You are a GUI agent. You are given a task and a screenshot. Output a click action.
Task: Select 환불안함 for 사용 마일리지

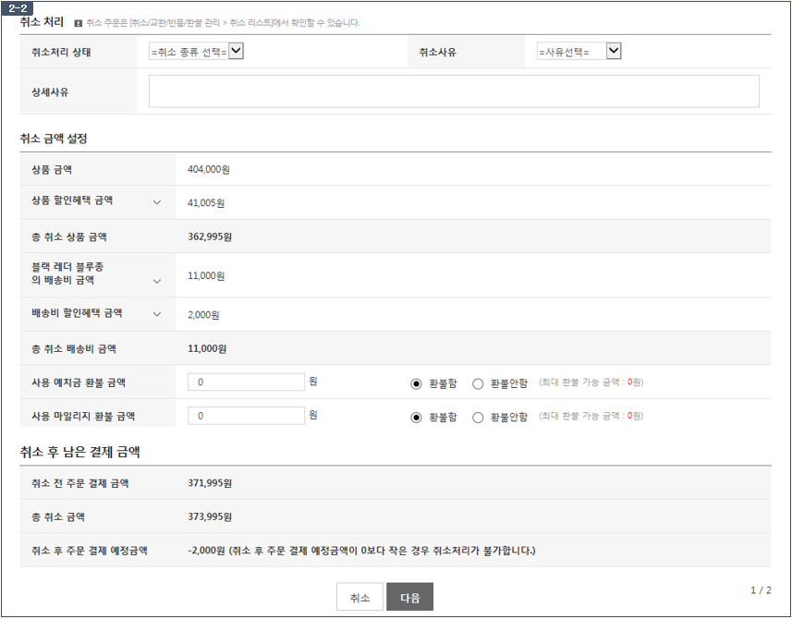(478, 418)
